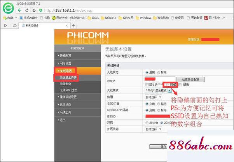Screen dimensions: 234x162
Task: Open the 手机收藏夹 bookmark
Action: tap(29, 18)
